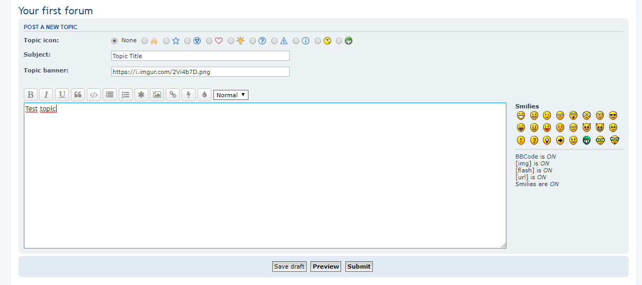The height and width of the screenshot is (285, 642).
Task: Click the [flash] is ON status line
Action: 534,170
